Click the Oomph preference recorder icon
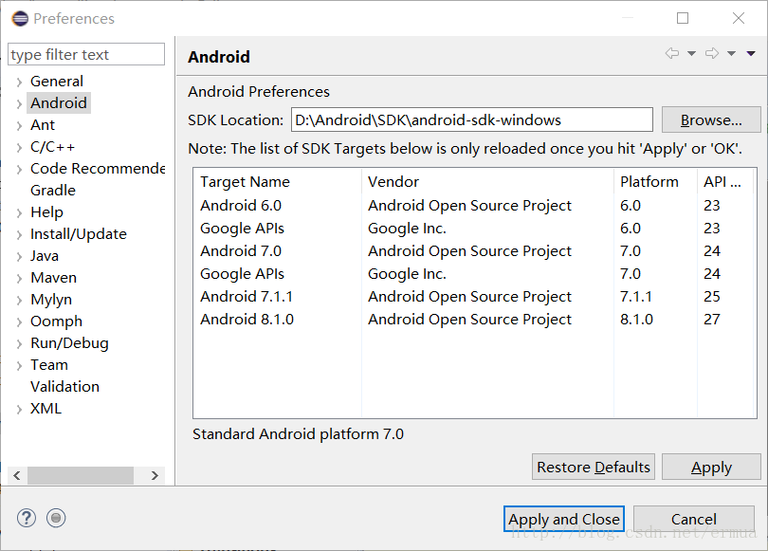The height and width of the screenshot is (551, 768). [56, 518]
